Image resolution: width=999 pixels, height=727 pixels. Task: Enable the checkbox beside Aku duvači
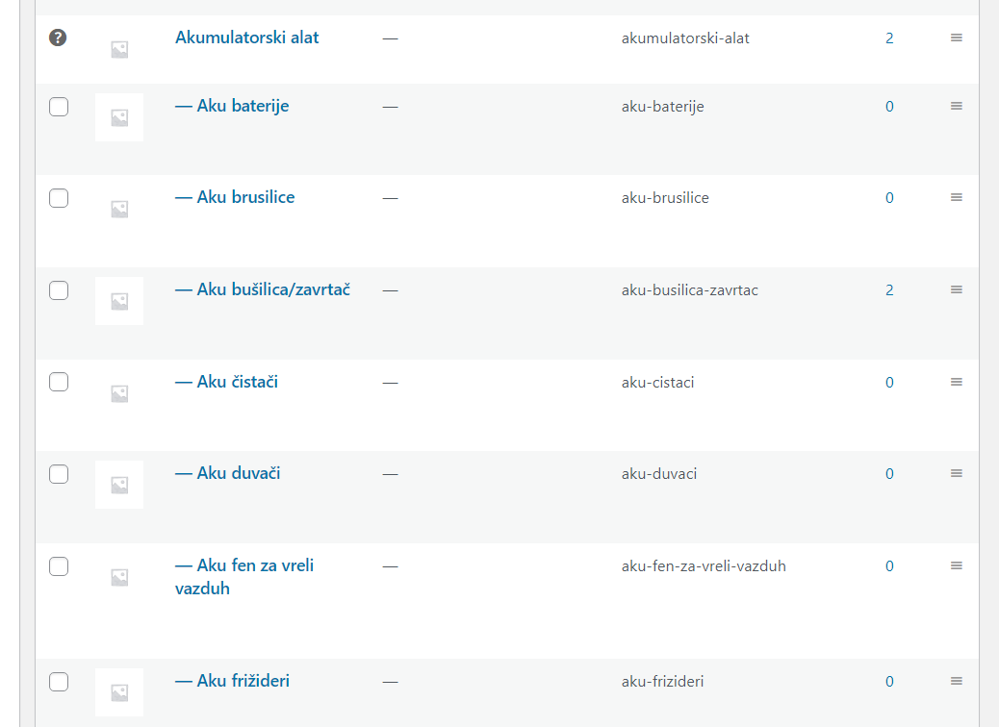(x=59, y=474)
